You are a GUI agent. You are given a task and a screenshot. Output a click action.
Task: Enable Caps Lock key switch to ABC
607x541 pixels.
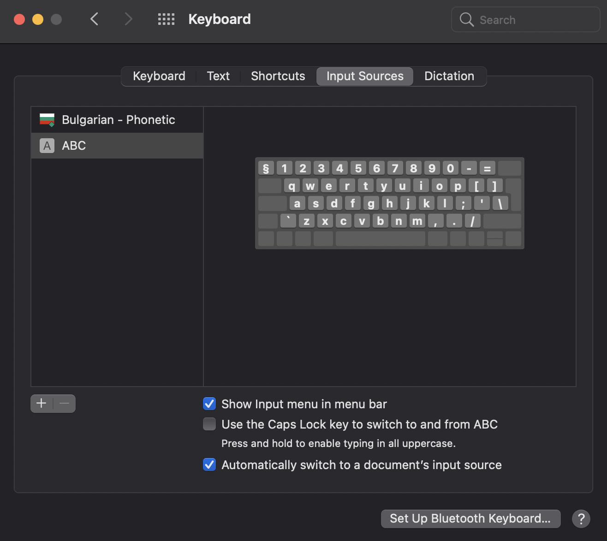click(209, 424)
